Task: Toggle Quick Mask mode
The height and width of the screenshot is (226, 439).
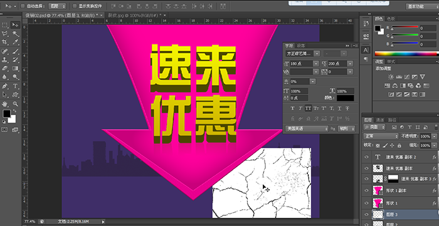Action: (4, 130)
